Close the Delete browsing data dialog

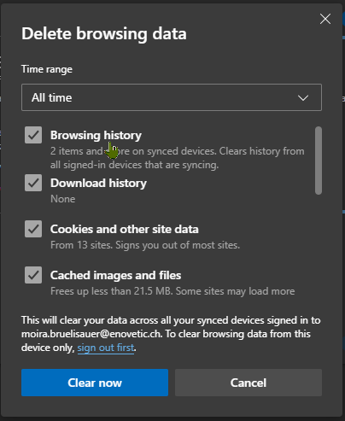(325, 19)
